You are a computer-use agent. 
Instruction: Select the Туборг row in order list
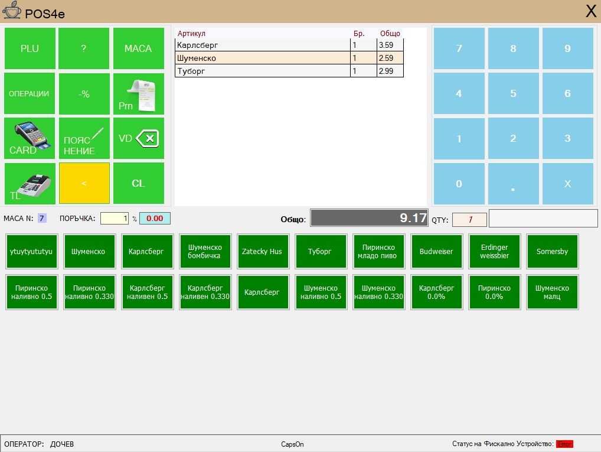(289, 71)
